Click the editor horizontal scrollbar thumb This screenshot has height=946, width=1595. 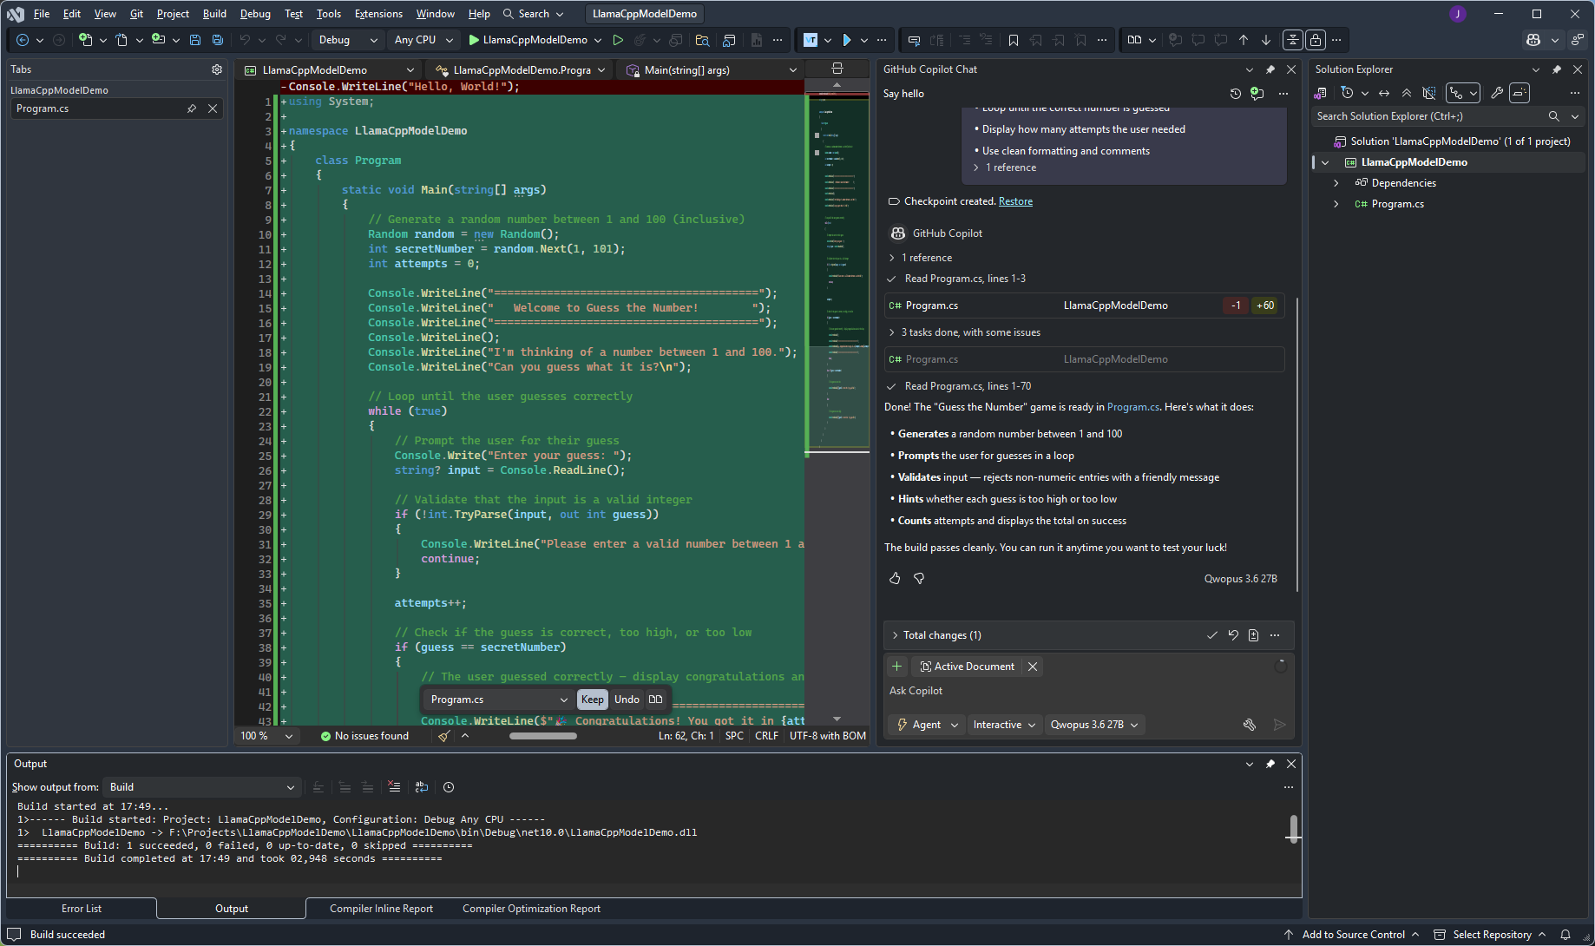tap(543, 736)
